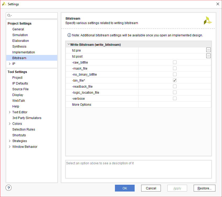222x197 pixels.
Task: Enable the -mask_file checkbox
Action: 175,68
